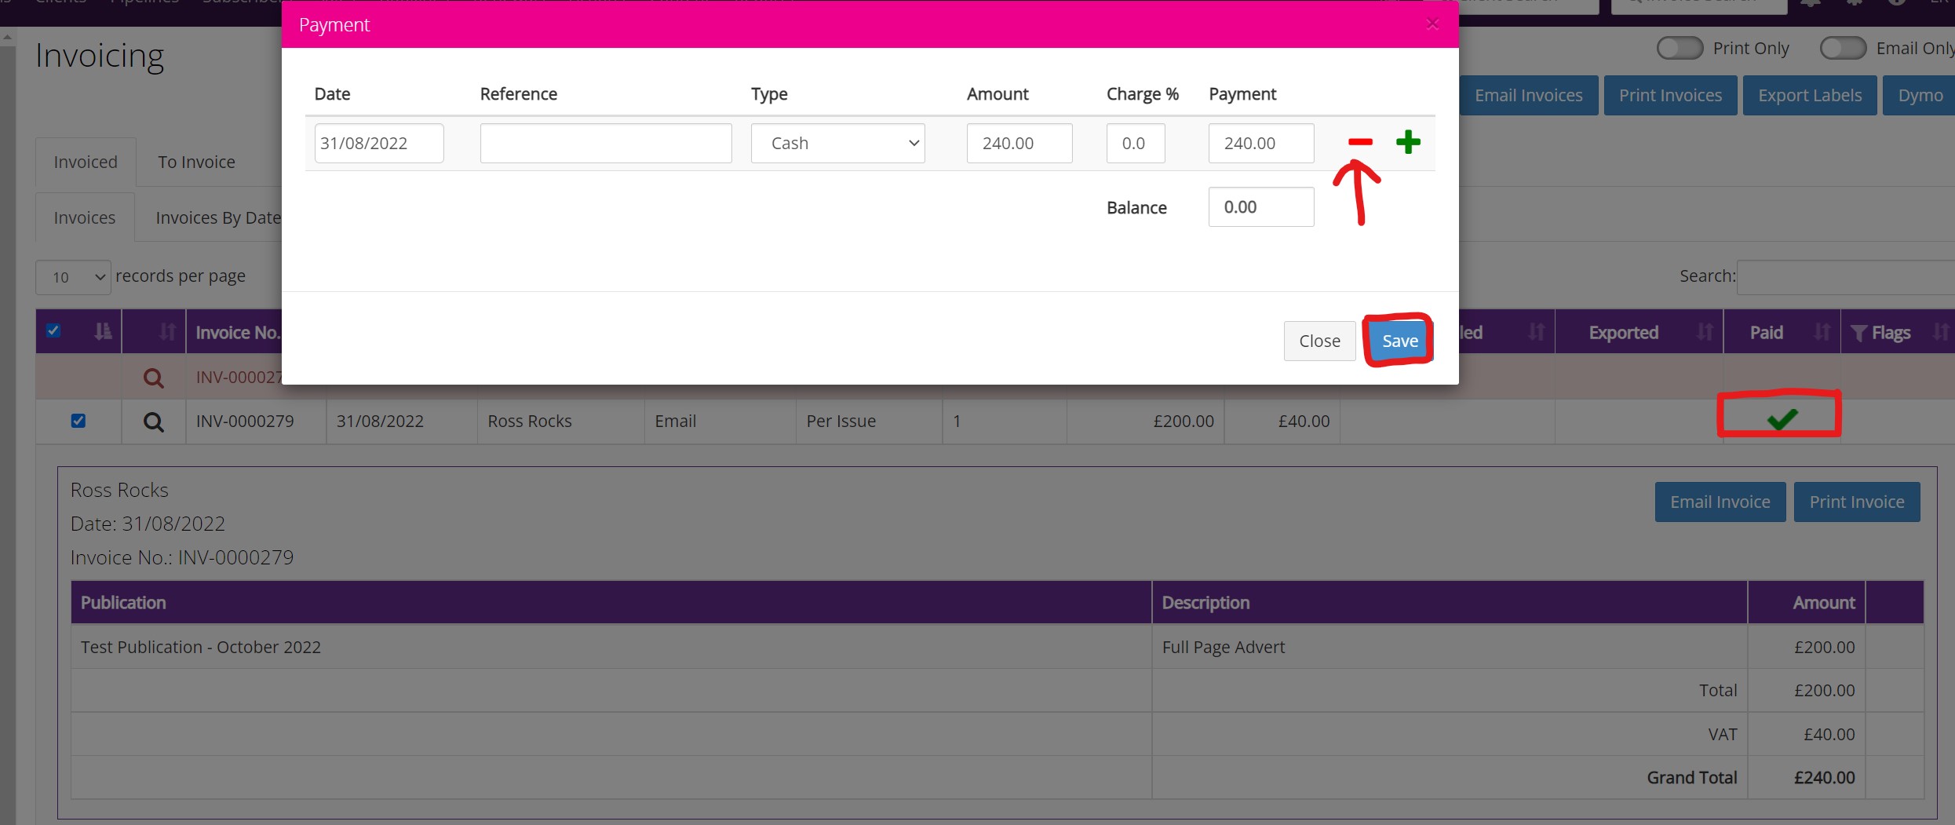Click the Charge % field

click(x=1136, y=143)
